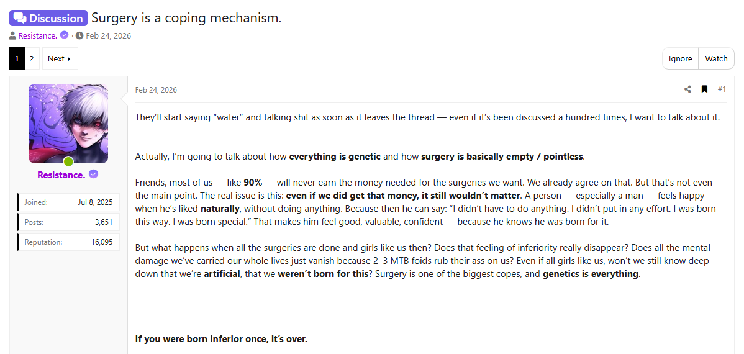This screenshot has height=354, width=744.
Task: Select page 1 in the pagination
Action: coord(17,58)
